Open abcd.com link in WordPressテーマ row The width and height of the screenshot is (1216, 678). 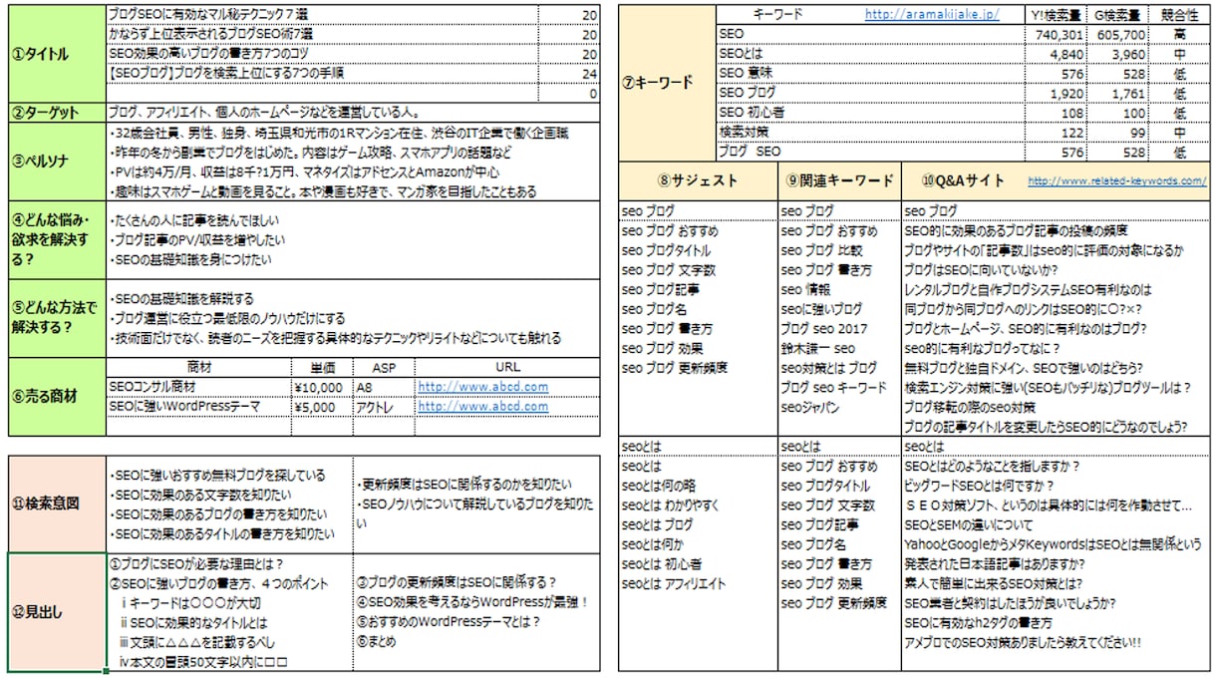[x=482, y=407]
